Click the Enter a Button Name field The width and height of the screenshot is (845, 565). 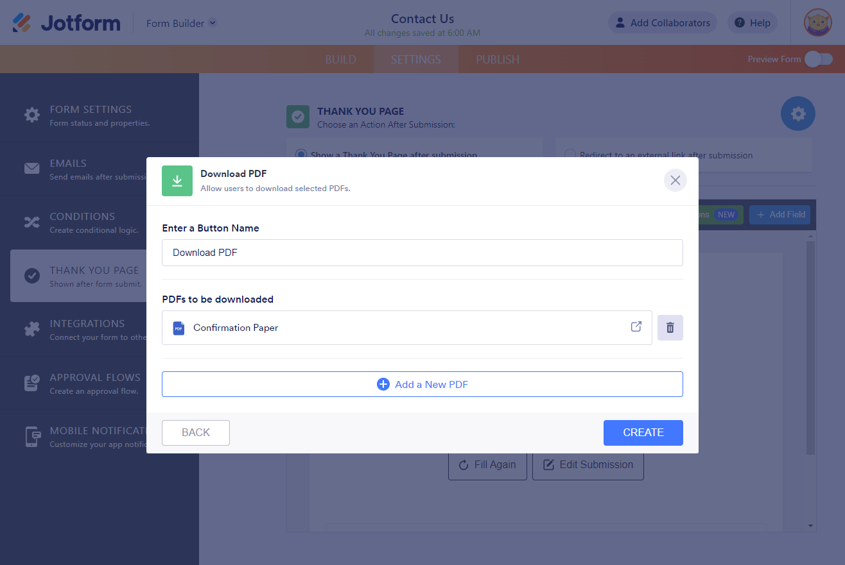coord(422,253)
